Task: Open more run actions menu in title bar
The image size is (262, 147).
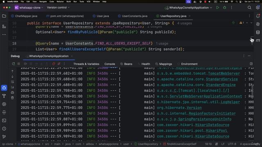Action: [x=231, y=8]
